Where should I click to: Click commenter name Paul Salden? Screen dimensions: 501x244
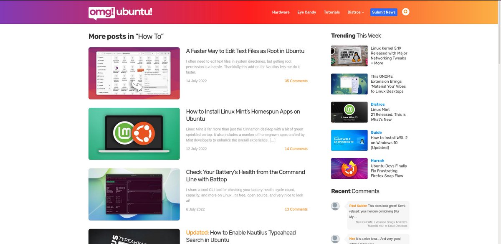[x=358, y=206]
